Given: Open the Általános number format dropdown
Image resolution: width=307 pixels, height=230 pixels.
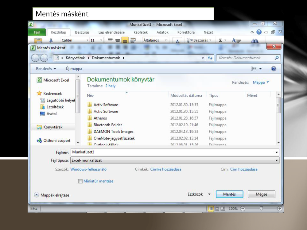Looking at the screenshot, I should (166, 40).
